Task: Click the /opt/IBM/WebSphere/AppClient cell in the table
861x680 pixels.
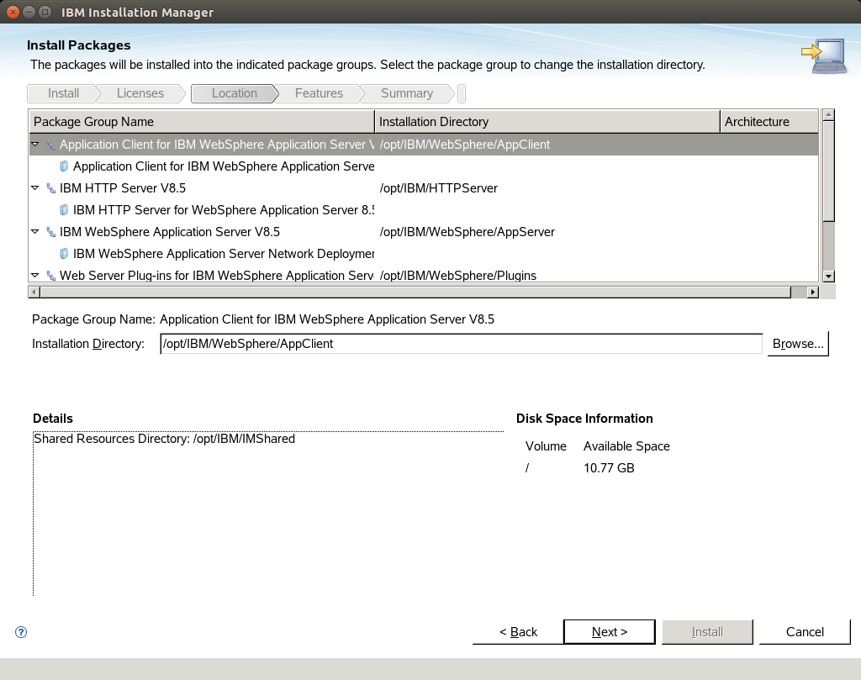Action: [464, 145]
